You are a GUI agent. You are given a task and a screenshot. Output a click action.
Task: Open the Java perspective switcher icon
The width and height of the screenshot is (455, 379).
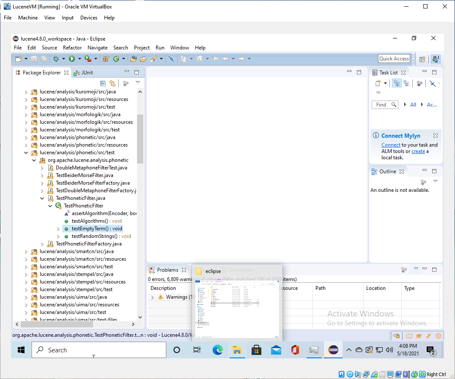pos(436,59)
